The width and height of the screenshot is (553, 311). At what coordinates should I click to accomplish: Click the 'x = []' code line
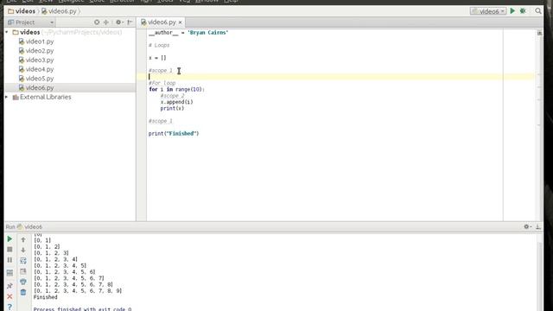(157, 58)
